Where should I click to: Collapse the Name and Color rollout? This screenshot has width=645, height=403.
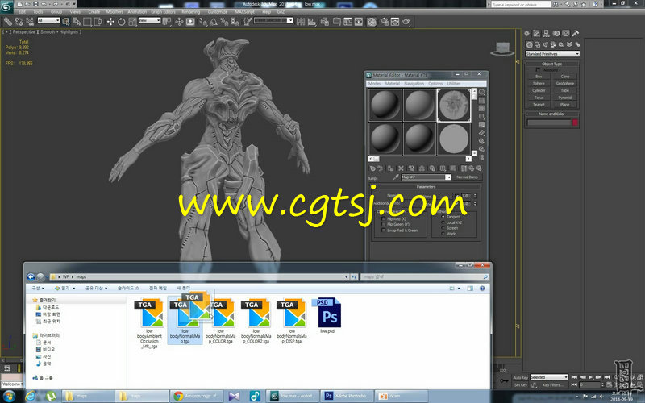click(551, 114)
